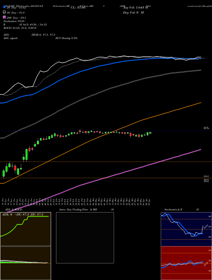Click inside the empty intraday trading price panel

pos(85,238)
